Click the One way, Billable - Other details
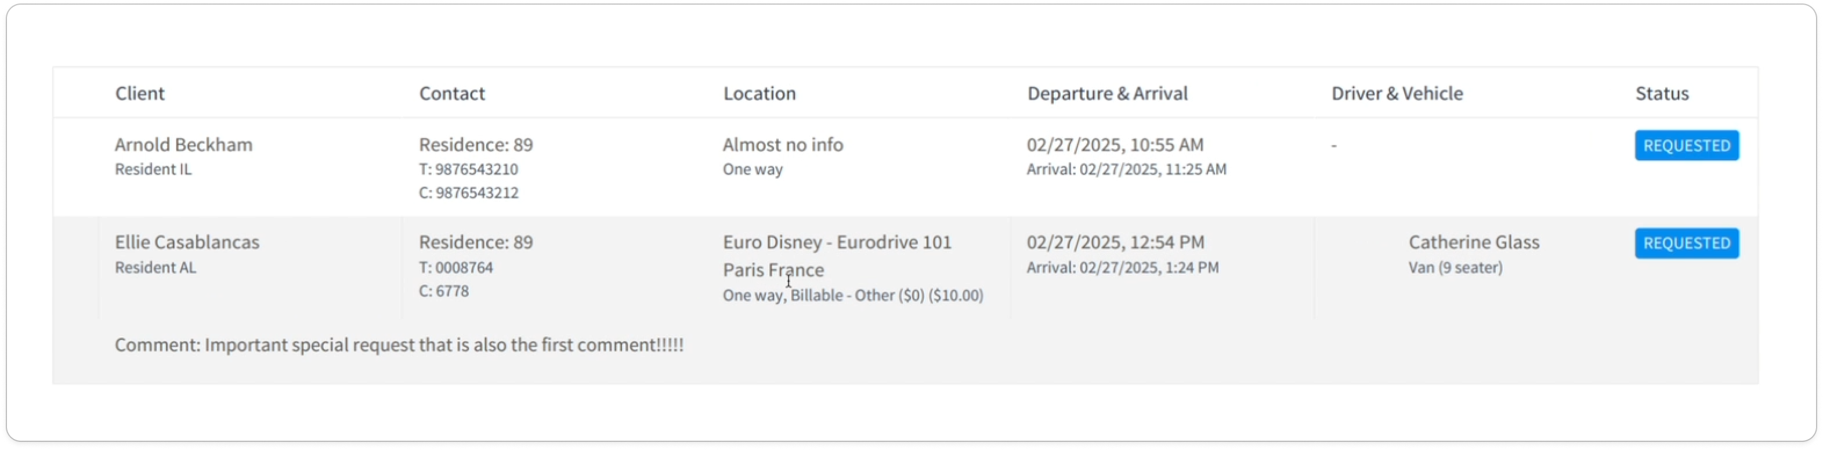Viewport: 1823px width, 450px height. [852, 296]
